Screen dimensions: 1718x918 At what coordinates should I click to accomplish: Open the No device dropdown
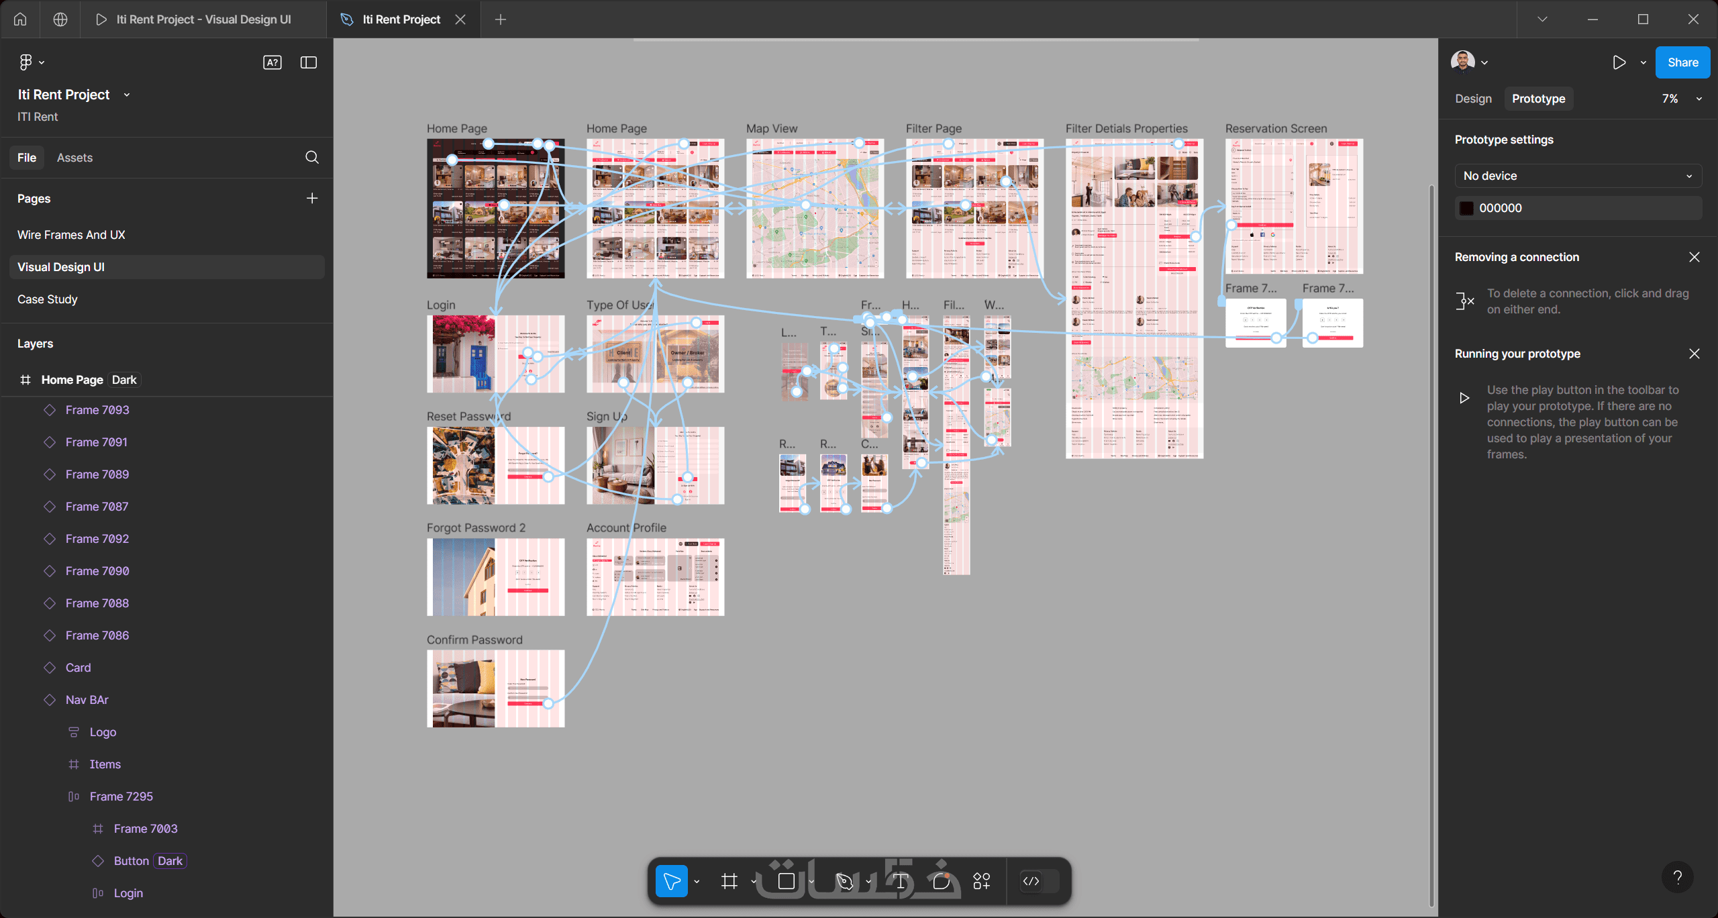click(x=1578, y=176)
